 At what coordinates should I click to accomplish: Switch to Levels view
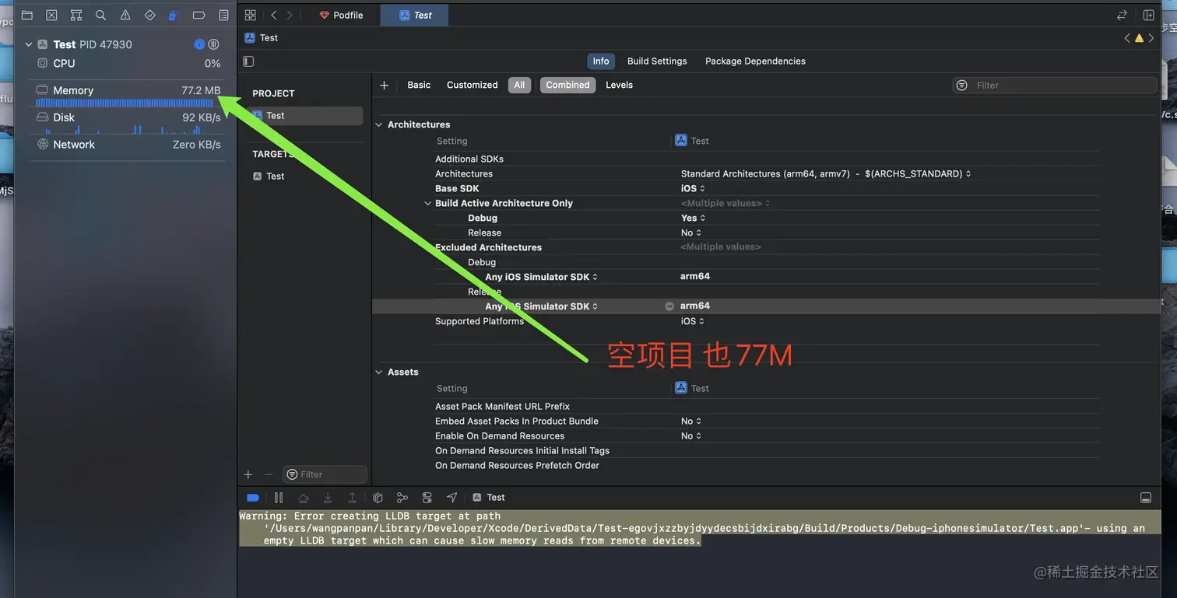(620, 85)
